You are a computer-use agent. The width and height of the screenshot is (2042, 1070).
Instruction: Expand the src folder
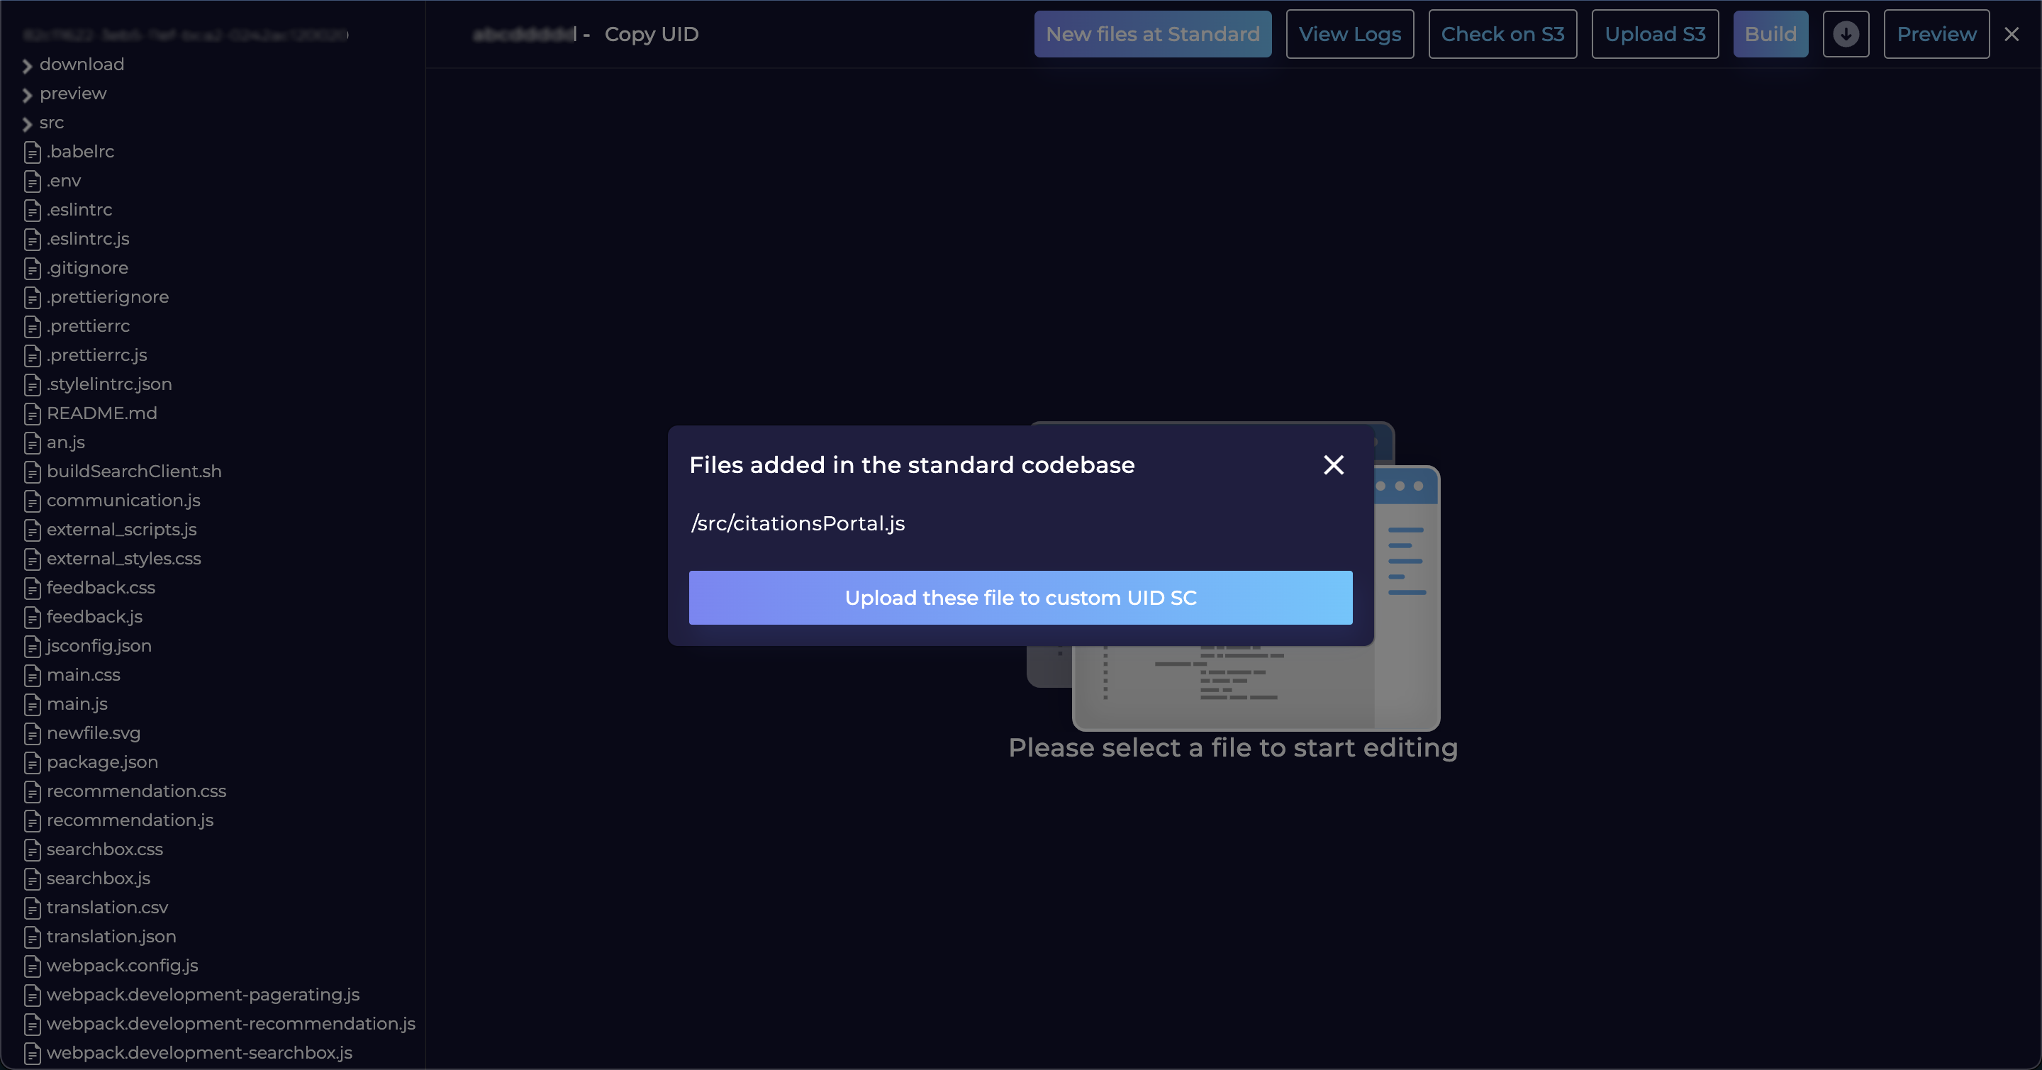28,123
